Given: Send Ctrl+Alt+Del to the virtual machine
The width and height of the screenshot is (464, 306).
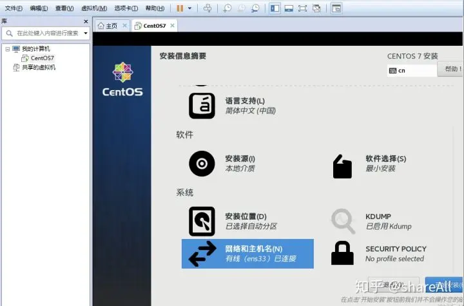Looking at the screenshot, I should (208, 8).
